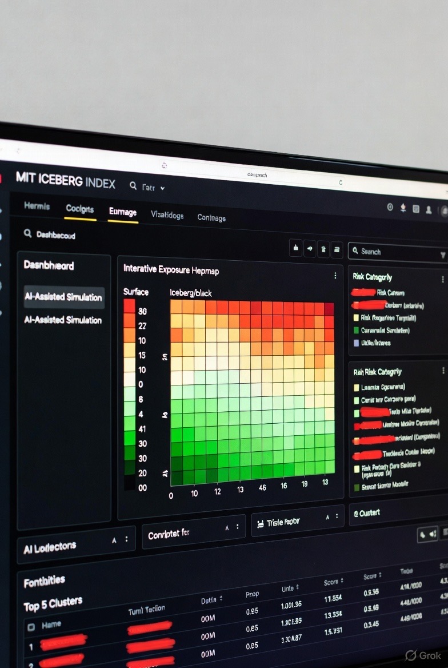The image size is (448, 668).
Task: Open kebab menu of Exposure Hepmap panel
Action: 335,276
